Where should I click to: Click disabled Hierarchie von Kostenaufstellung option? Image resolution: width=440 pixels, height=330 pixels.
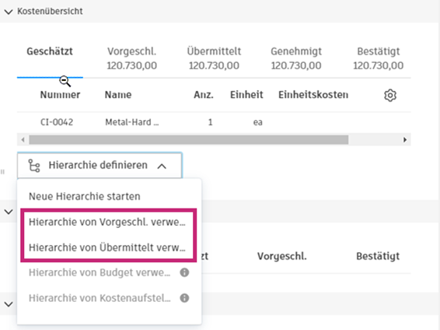(100, 298)
